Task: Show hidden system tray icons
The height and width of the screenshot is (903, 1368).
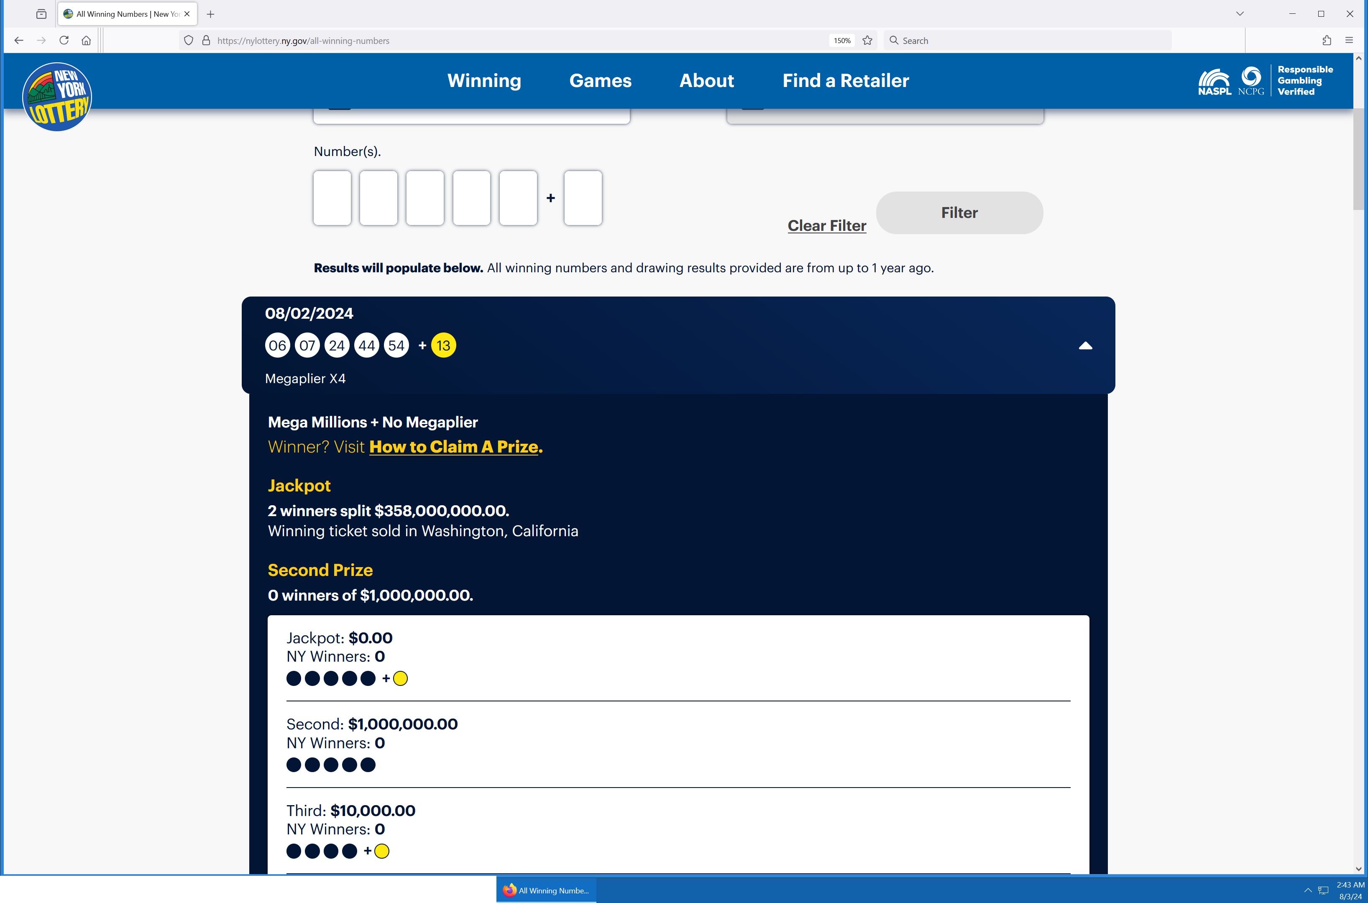Action: click(x=1308, y=890)
